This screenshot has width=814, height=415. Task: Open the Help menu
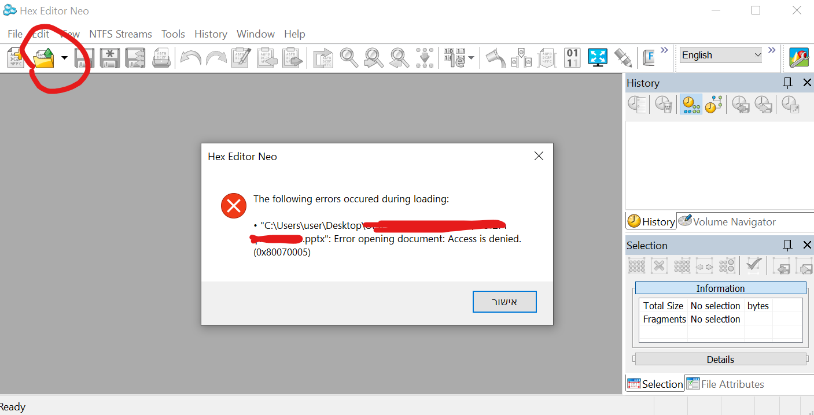294,34
